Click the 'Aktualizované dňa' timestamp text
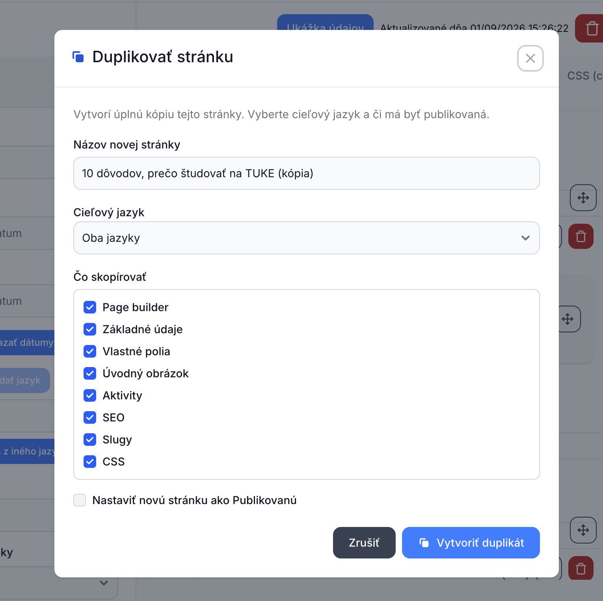Viewport: 603px width, 601px height. [475, 28]
